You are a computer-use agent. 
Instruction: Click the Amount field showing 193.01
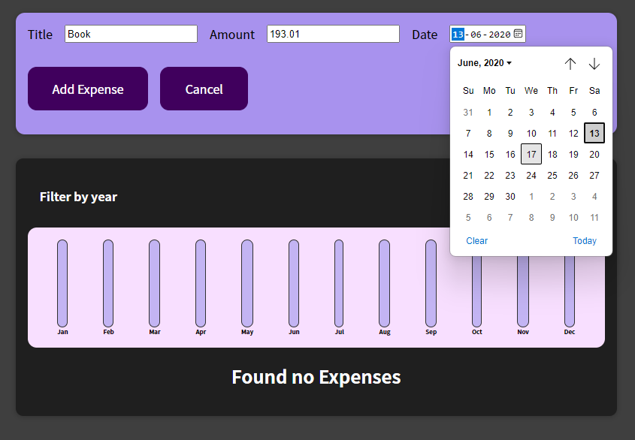point(333,34)
